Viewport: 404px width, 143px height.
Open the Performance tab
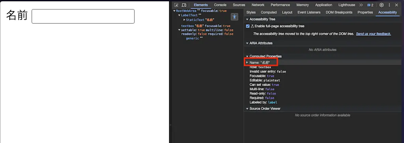[x=281, y=5]
